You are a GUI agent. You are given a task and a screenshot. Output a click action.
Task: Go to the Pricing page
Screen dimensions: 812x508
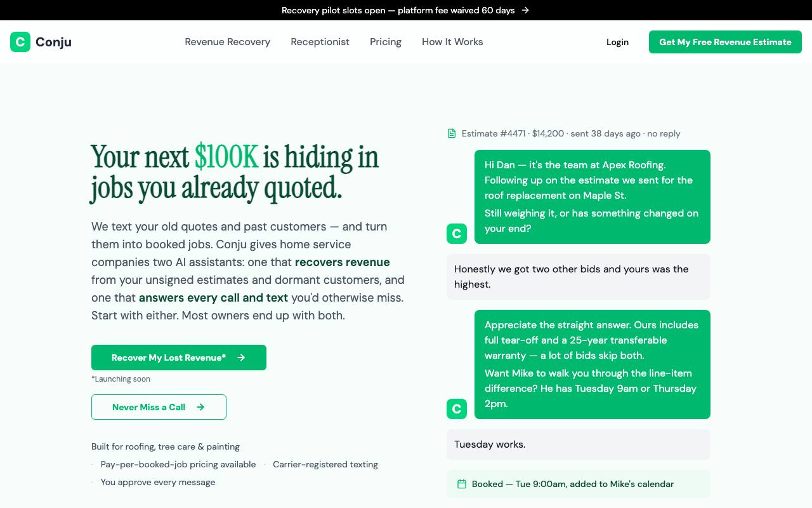[x=386, y=42]
